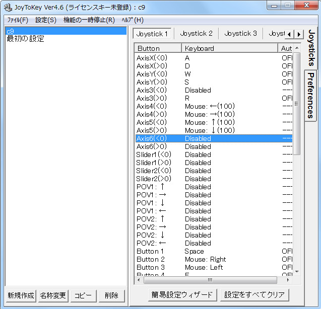Select the AxisX(<0) row
Viewport: 321px width, 309px height.
[214, 58]
